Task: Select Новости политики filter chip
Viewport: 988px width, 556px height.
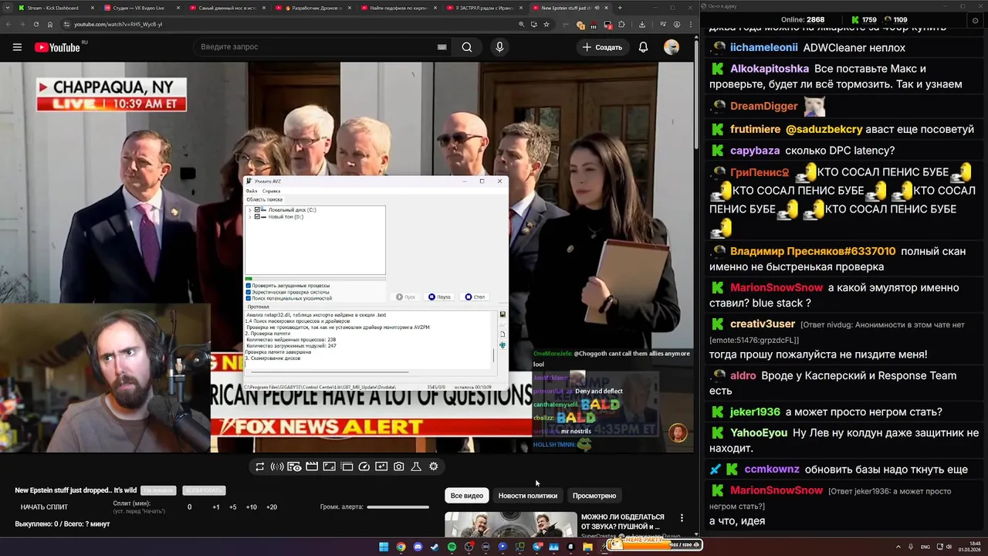Action: click(528, 496)
